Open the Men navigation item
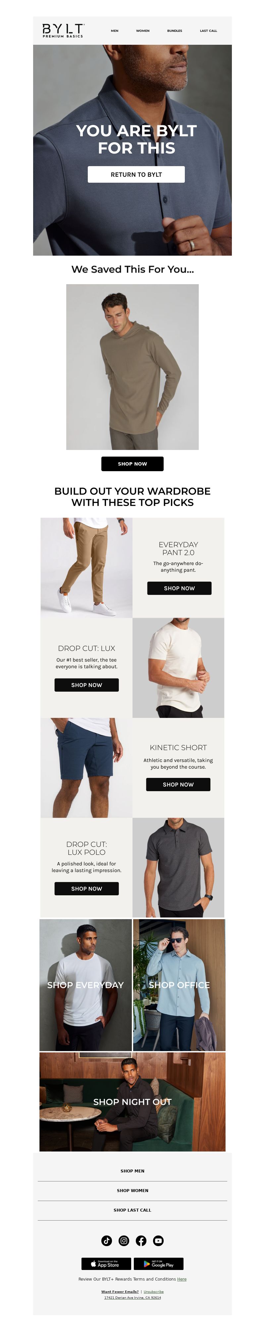 click(x=115, y=31)
